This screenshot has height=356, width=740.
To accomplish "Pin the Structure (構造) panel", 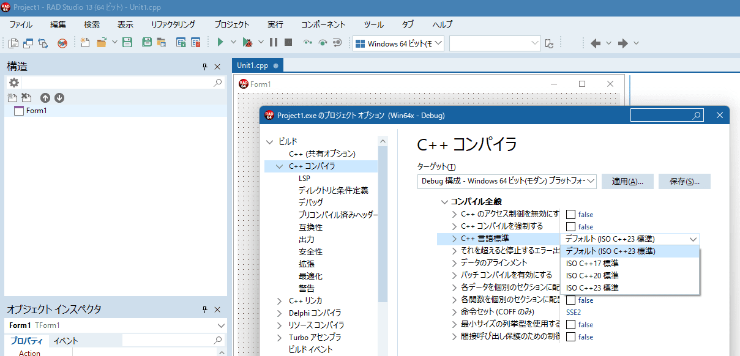I will tap(205, 67).
